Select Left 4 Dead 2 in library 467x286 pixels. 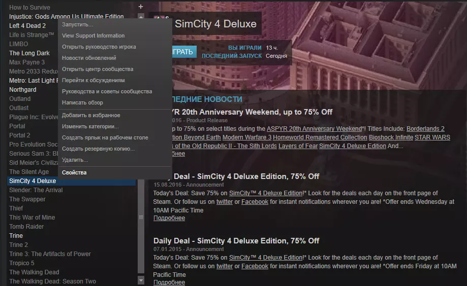[x=27, y=26]
